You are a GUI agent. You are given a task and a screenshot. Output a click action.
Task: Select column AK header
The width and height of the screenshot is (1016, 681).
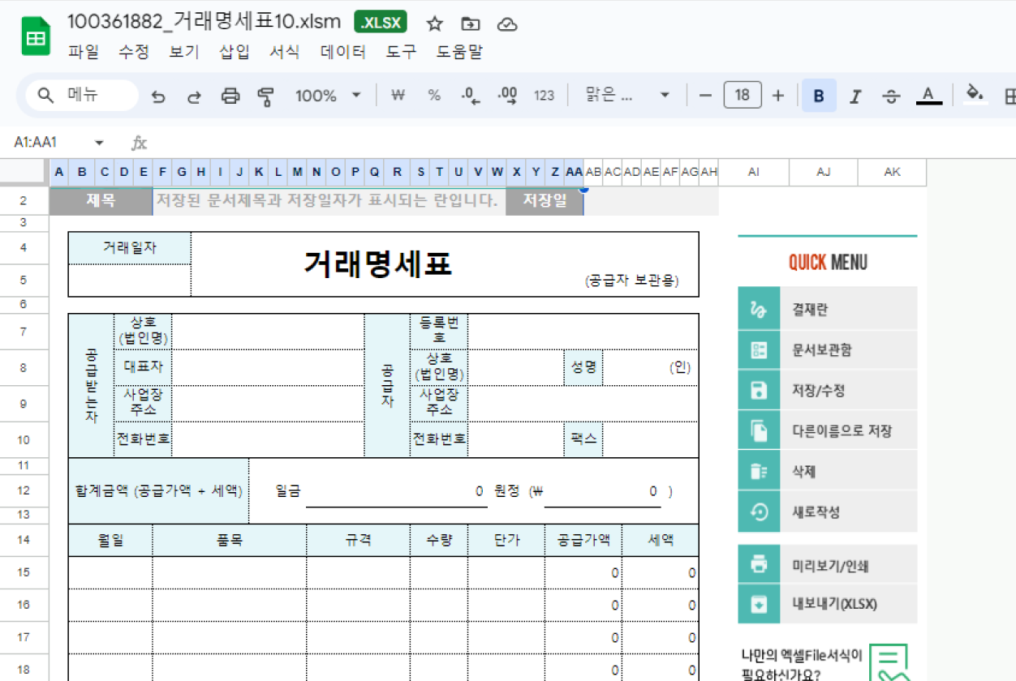[x=893, y=172]
